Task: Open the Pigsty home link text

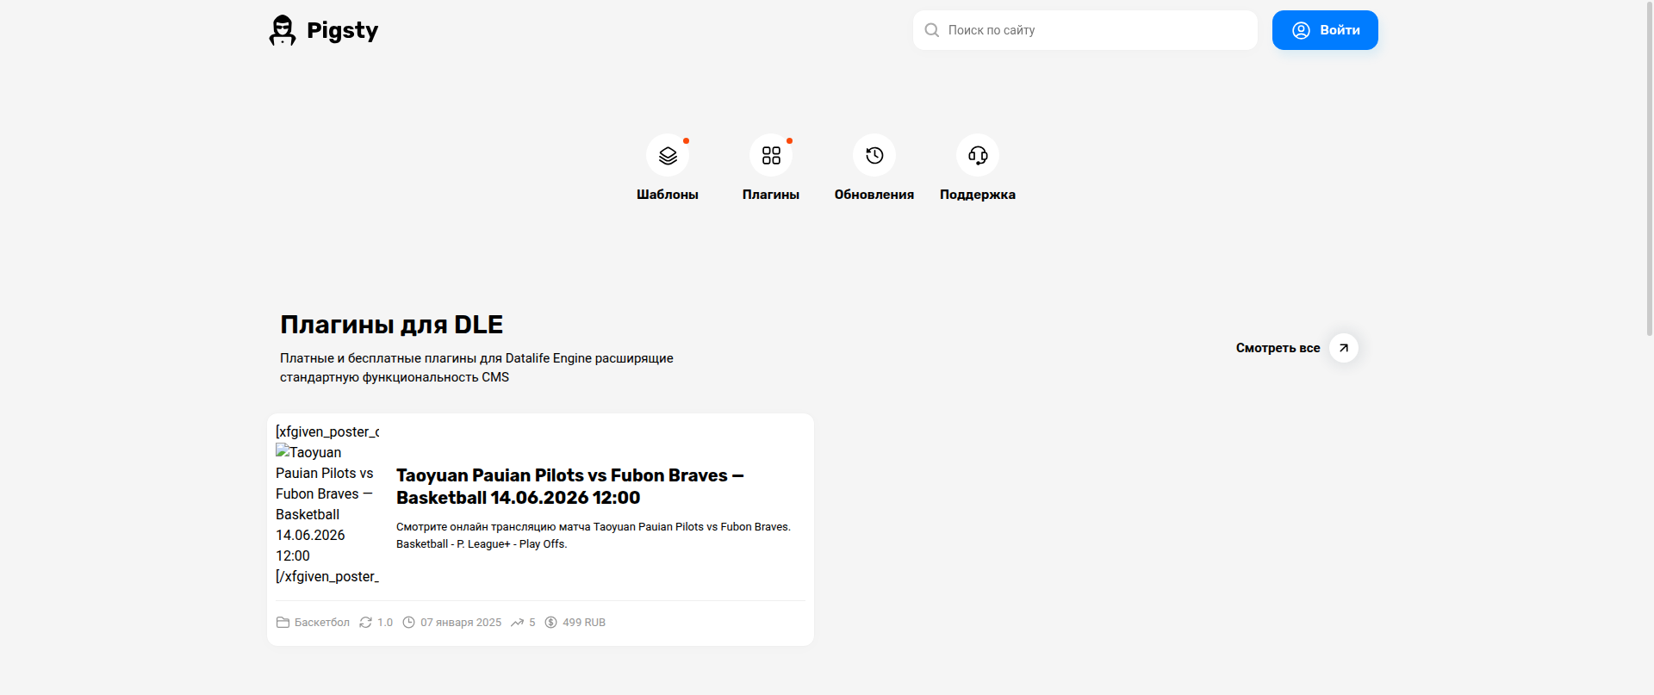Action: coord(342,31)
